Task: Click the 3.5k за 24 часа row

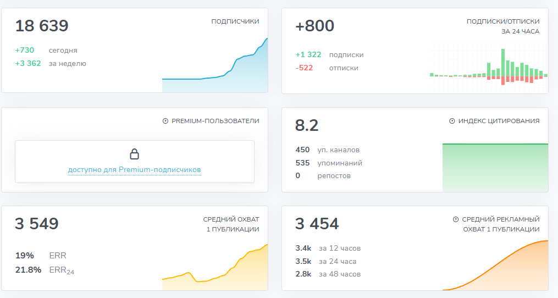Action: tap(325, 261)
